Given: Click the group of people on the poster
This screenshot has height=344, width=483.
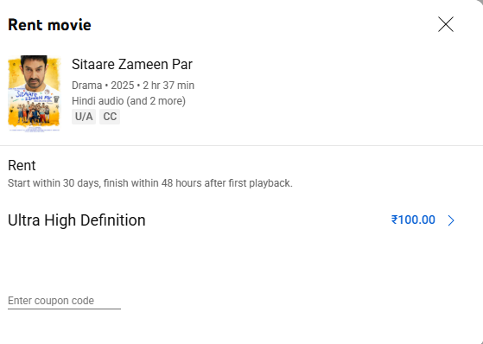Looking at the screenshot, I should point(34,113).
